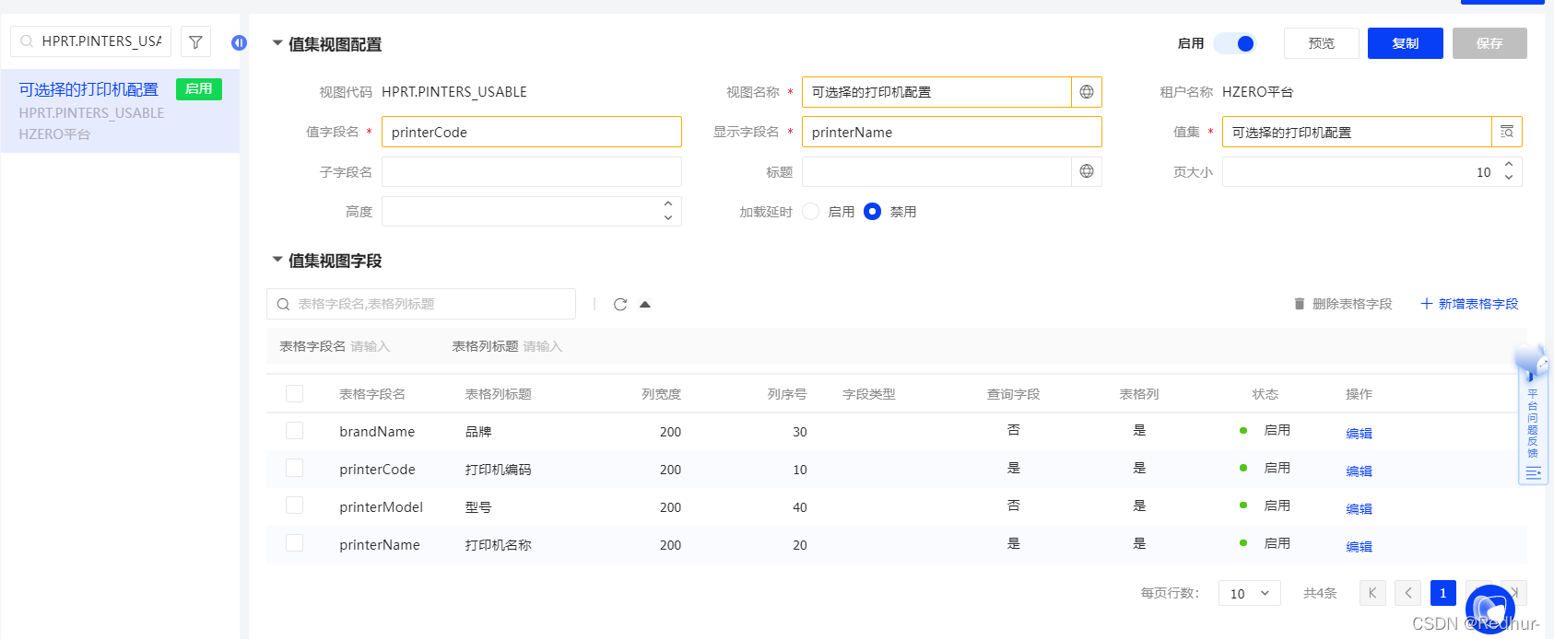Check the printerName row checkbox

tap(294, 542)
